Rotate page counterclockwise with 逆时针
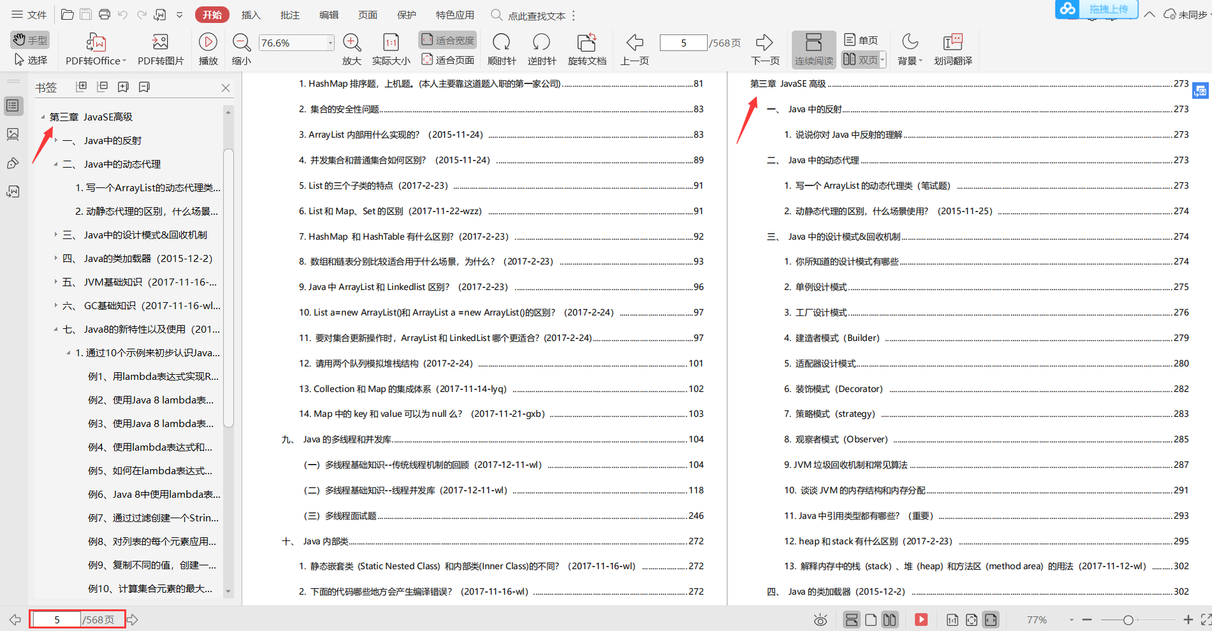Viewport: 1212px width, 631px height. point(541,42)
